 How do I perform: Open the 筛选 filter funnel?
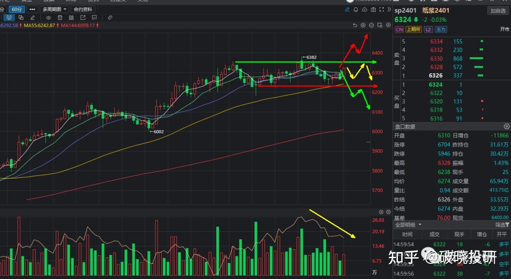502,225
